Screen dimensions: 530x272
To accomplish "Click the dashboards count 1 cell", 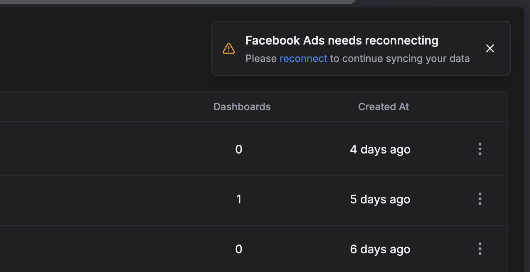I will (239, 199).
